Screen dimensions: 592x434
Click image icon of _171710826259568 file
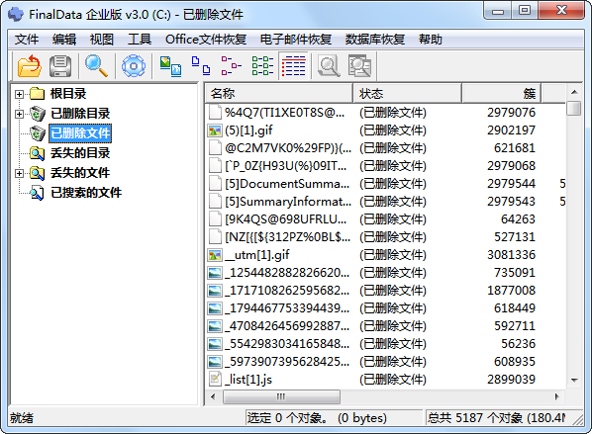215,291
